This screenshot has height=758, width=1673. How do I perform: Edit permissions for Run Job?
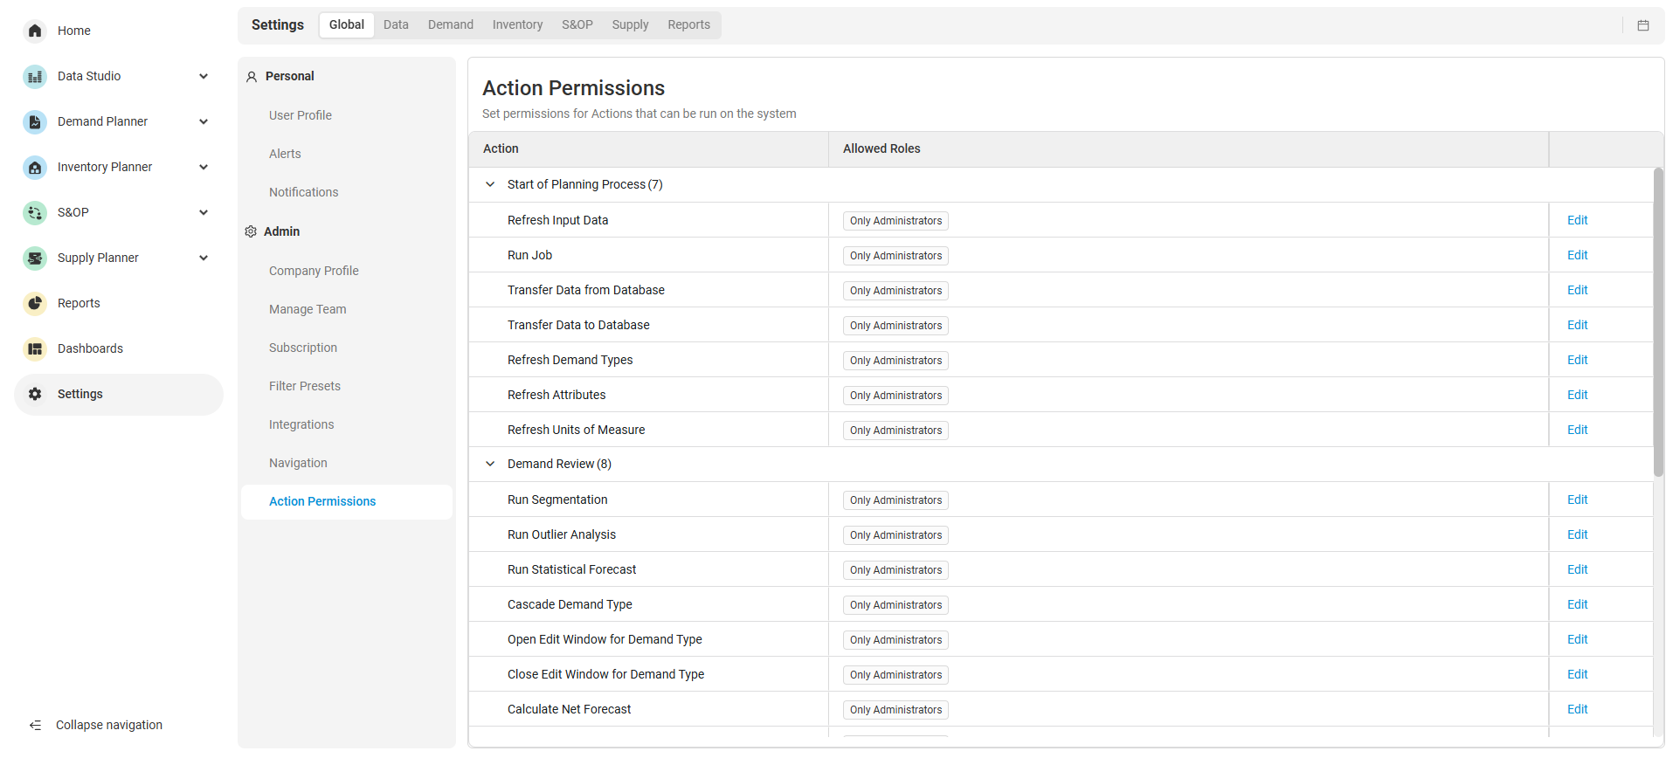pyautogui.click(x=1577, y=256)
